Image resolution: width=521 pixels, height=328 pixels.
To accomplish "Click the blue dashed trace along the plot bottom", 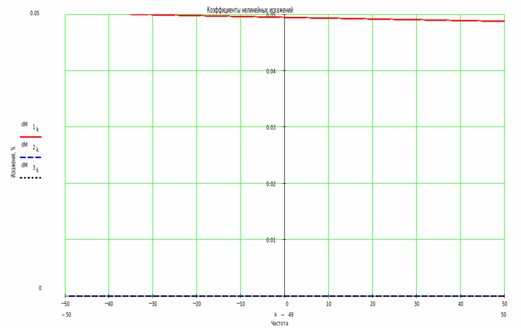I will [x=285, y=296].
